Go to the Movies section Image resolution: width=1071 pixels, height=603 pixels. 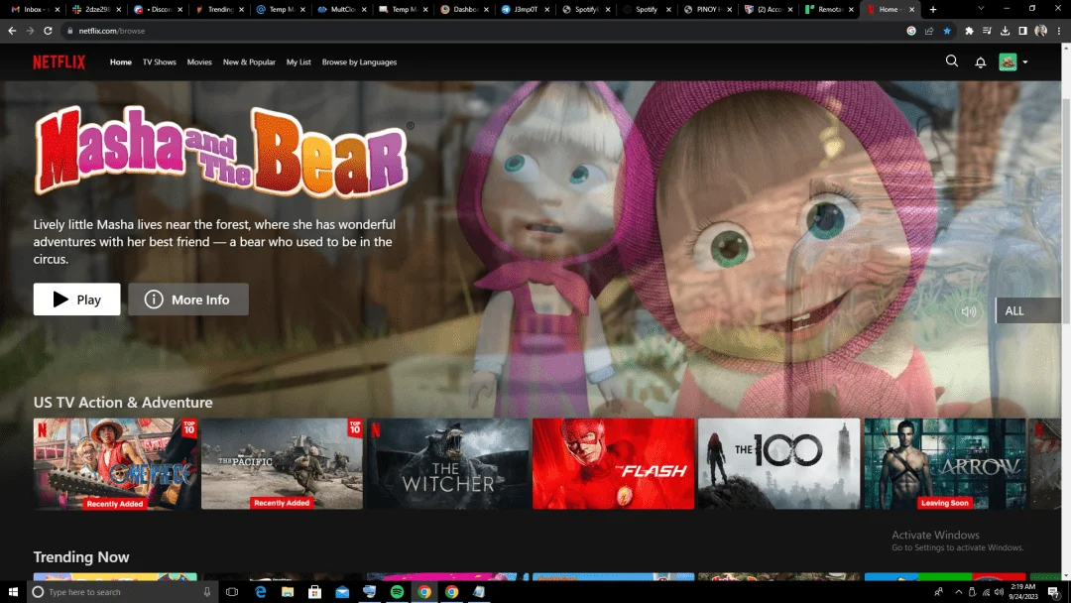tap(199, 62)
